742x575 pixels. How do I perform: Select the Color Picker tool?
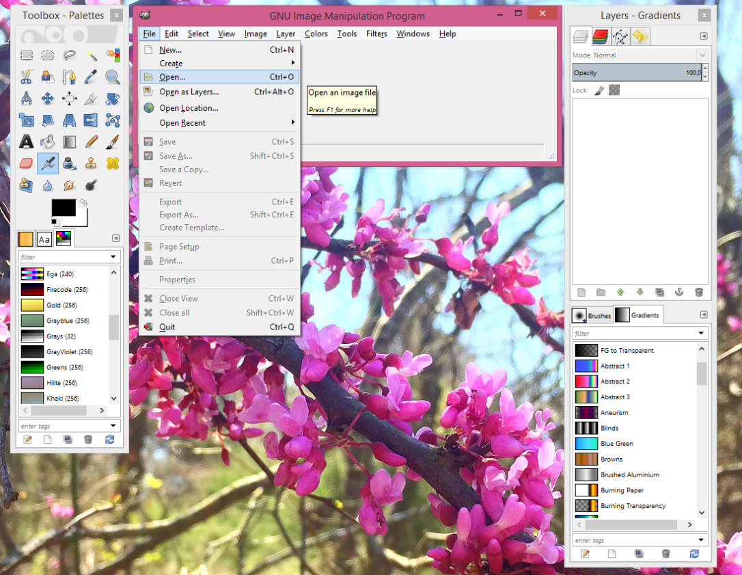(92, 77)
